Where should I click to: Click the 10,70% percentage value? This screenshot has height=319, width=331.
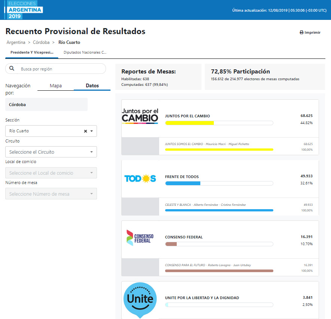(x=307, y=244)
